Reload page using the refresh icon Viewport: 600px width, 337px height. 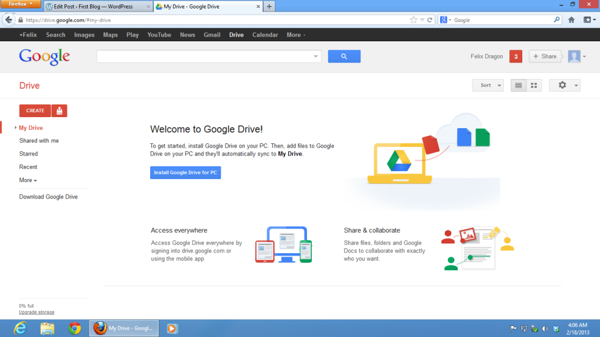pos(430,20)
